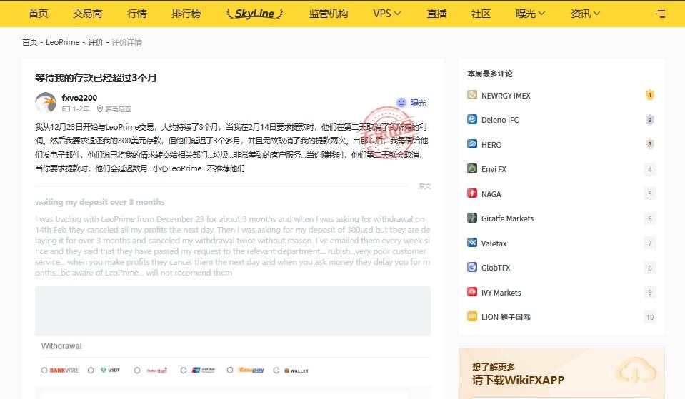The width and height of the screenshot is (685, 399).
Task: Open Envi FX broker logo icon
Action: 472,168
